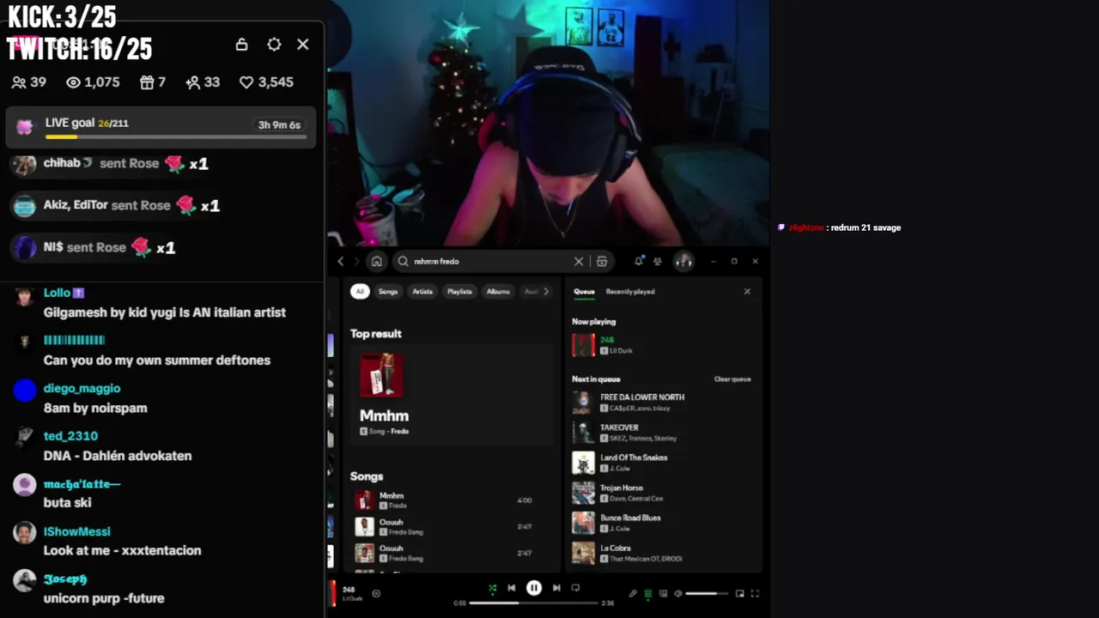Screen dimensions: 1099x618
Task: Enter Spotify full screen mode
Action: click(755, 593)
